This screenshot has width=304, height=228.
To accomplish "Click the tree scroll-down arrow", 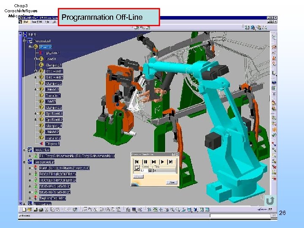I will (x=20, y=204).
